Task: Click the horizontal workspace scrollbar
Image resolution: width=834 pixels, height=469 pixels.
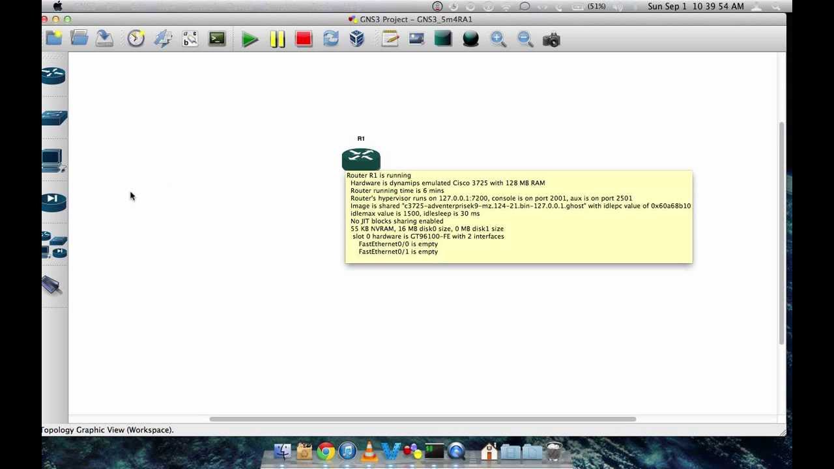Action: point(422,419)
